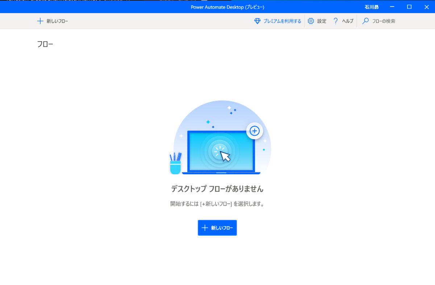Click the デスクトップ フローがありません text

click(217, 189)
